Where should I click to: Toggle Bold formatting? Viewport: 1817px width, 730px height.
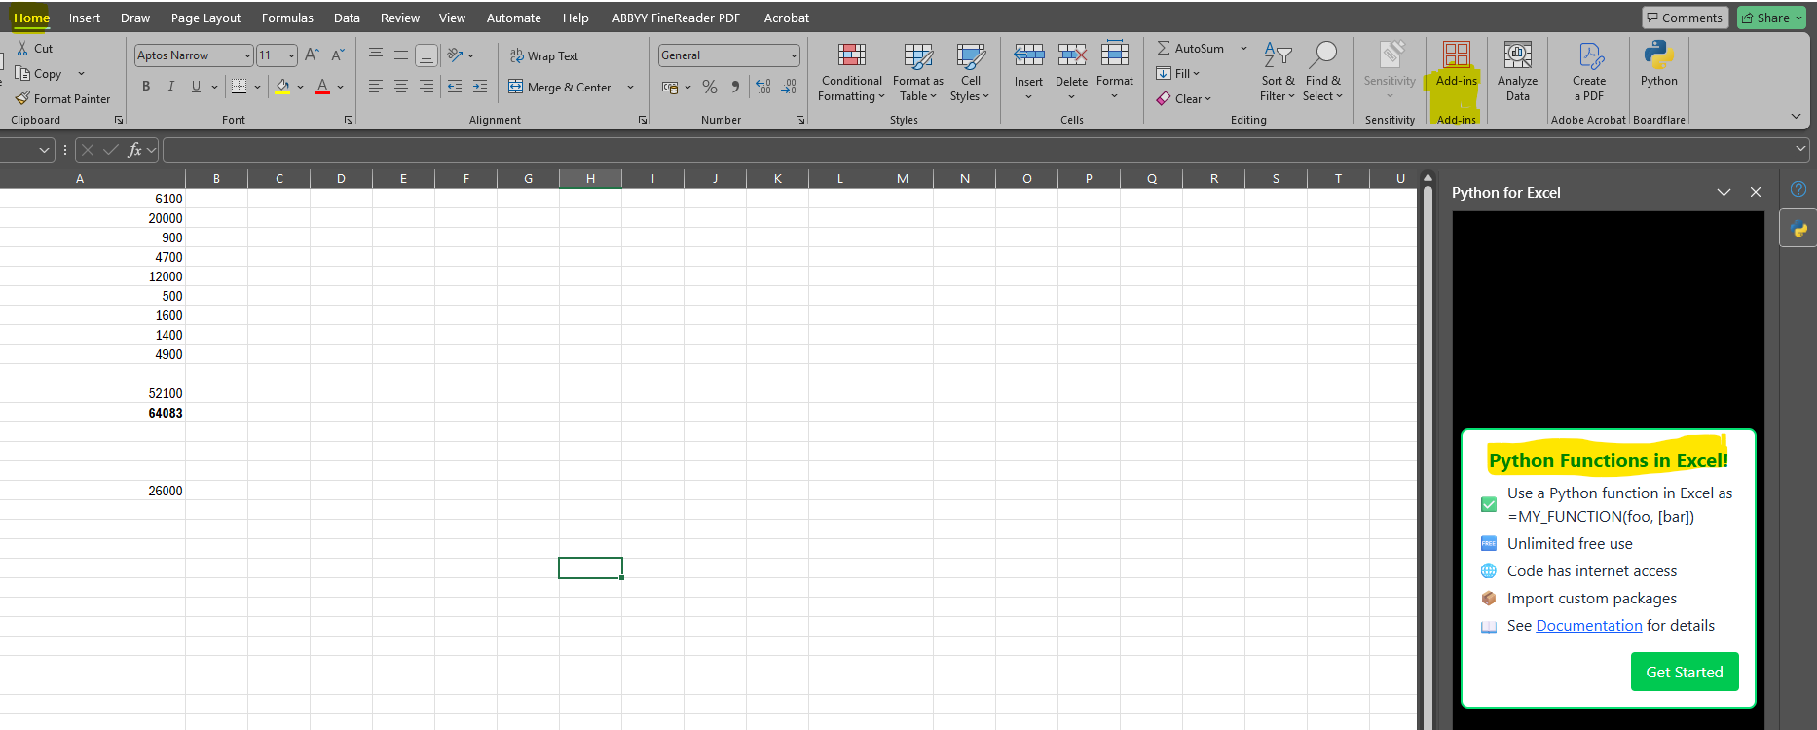click(146, 87)
